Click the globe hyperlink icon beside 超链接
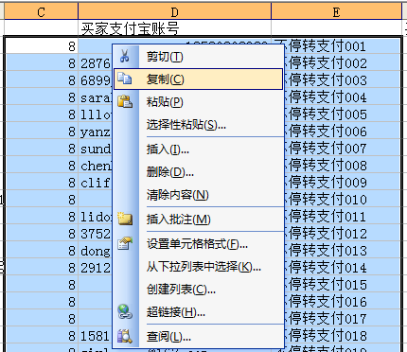Screen dimensions: 407x352 point(125,311)
